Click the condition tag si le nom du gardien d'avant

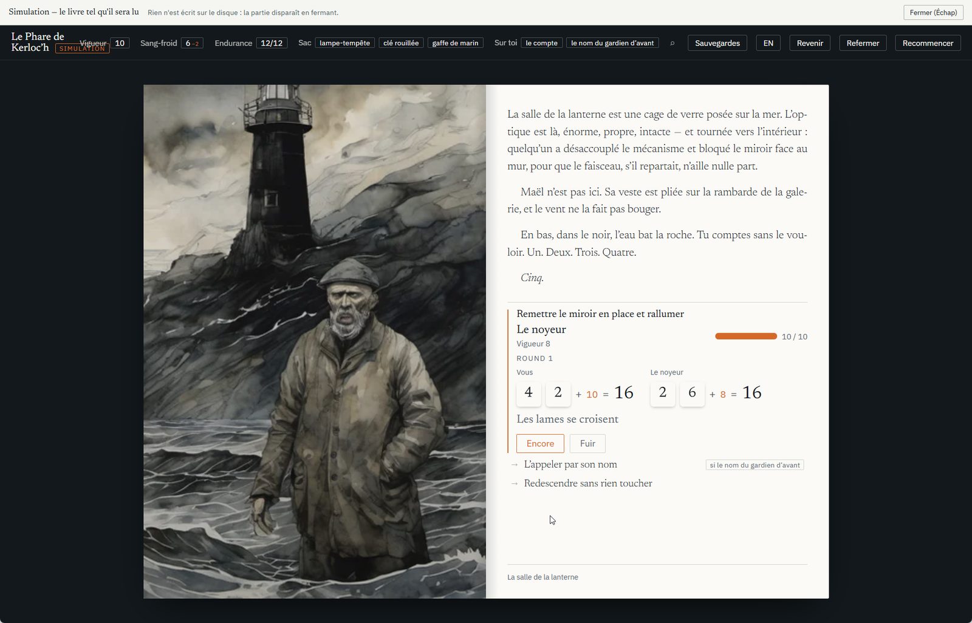coord(755,465)
